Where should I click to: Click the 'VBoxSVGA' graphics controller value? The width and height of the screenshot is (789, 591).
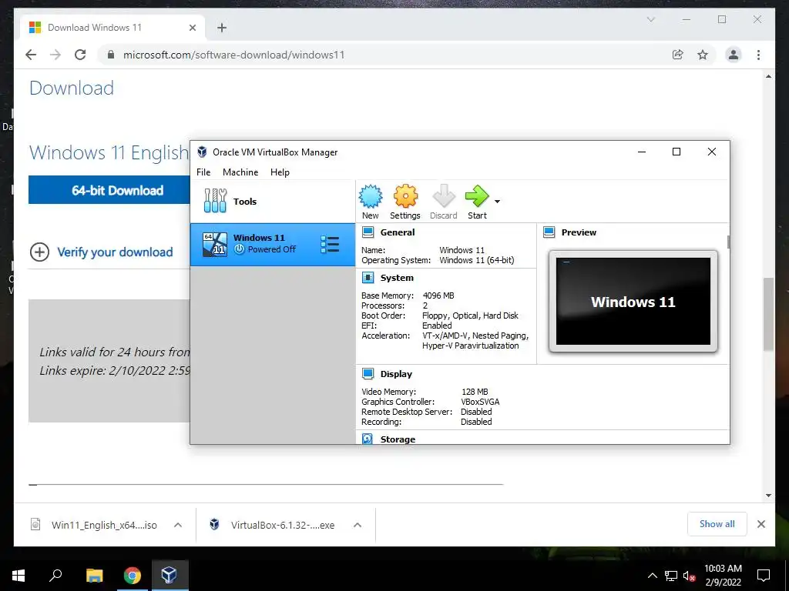click(480, 402)
